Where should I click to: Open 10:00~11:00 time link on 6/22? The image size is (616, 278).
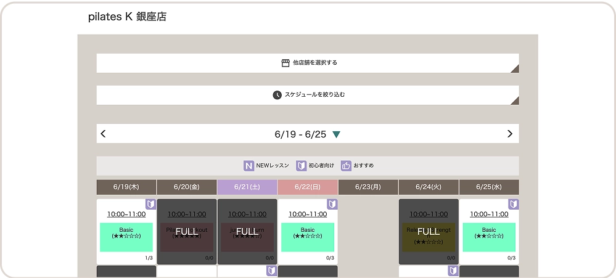click(308, 215)
